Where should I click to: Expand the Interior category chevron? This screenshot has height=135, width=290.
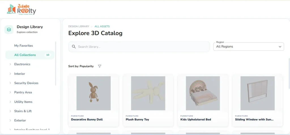(x=10, y=74)
